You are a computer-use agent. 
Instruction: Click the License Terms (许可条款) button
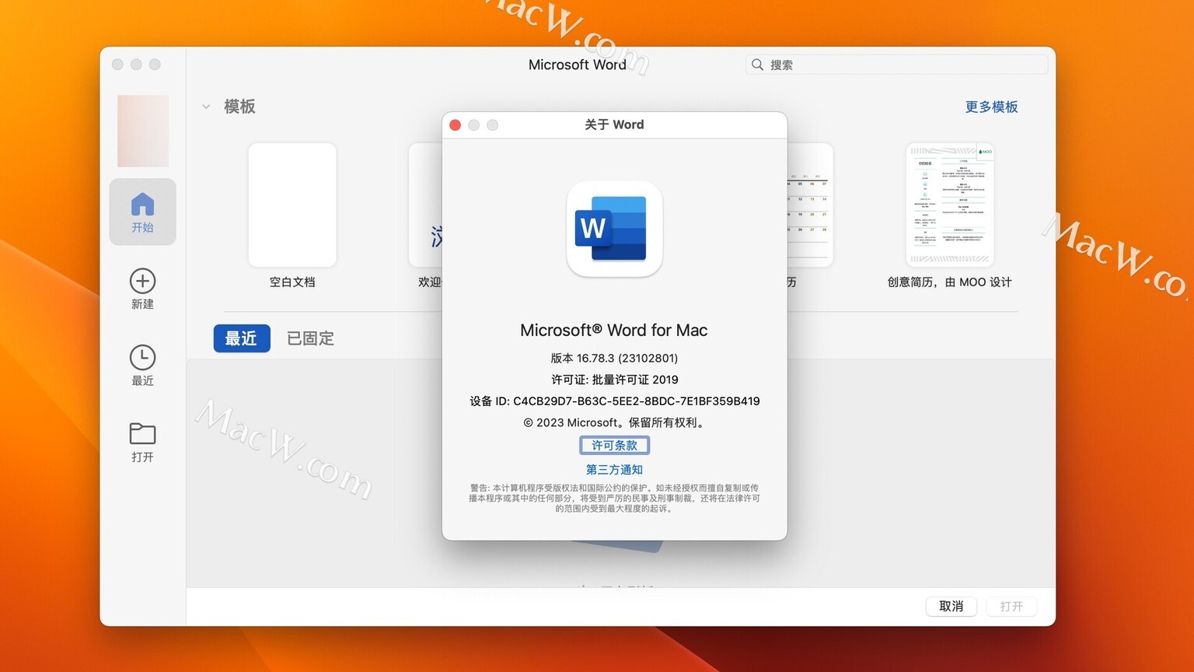(x=614, y=445)
